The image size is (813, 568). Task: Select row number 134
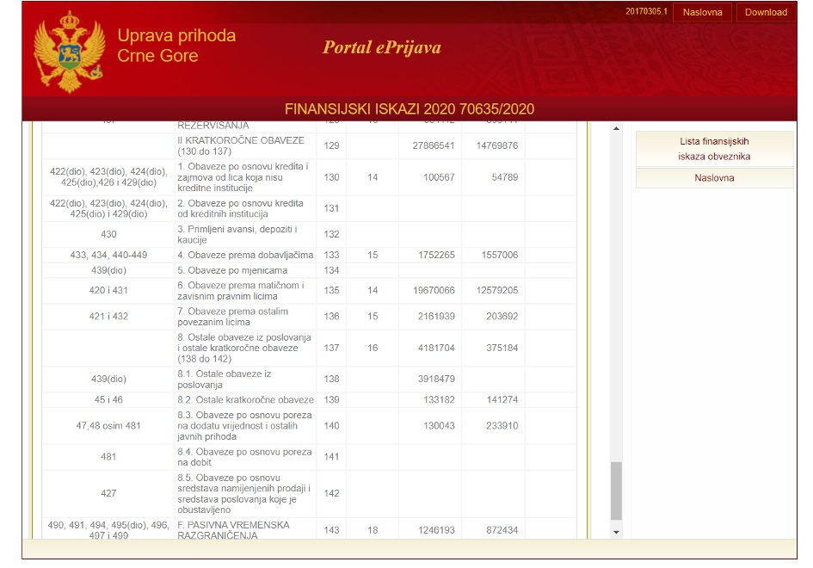pyautogui.click(x=331, y=271)
